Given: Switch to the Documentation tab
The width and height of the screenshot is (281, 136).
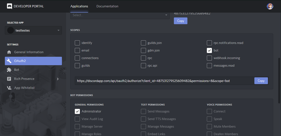Looking at the screenshot, I should tap(107, 6).
